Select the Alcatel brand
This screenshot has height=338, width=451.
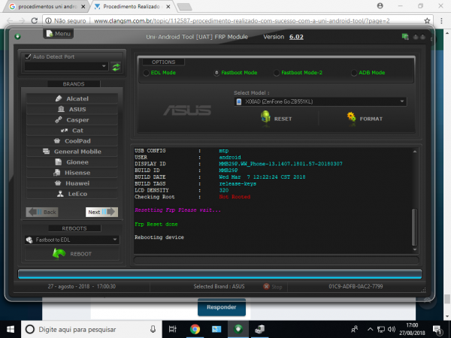coord(71,98)
